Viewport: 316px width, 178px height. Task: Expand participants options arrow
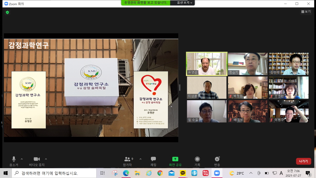140,159
